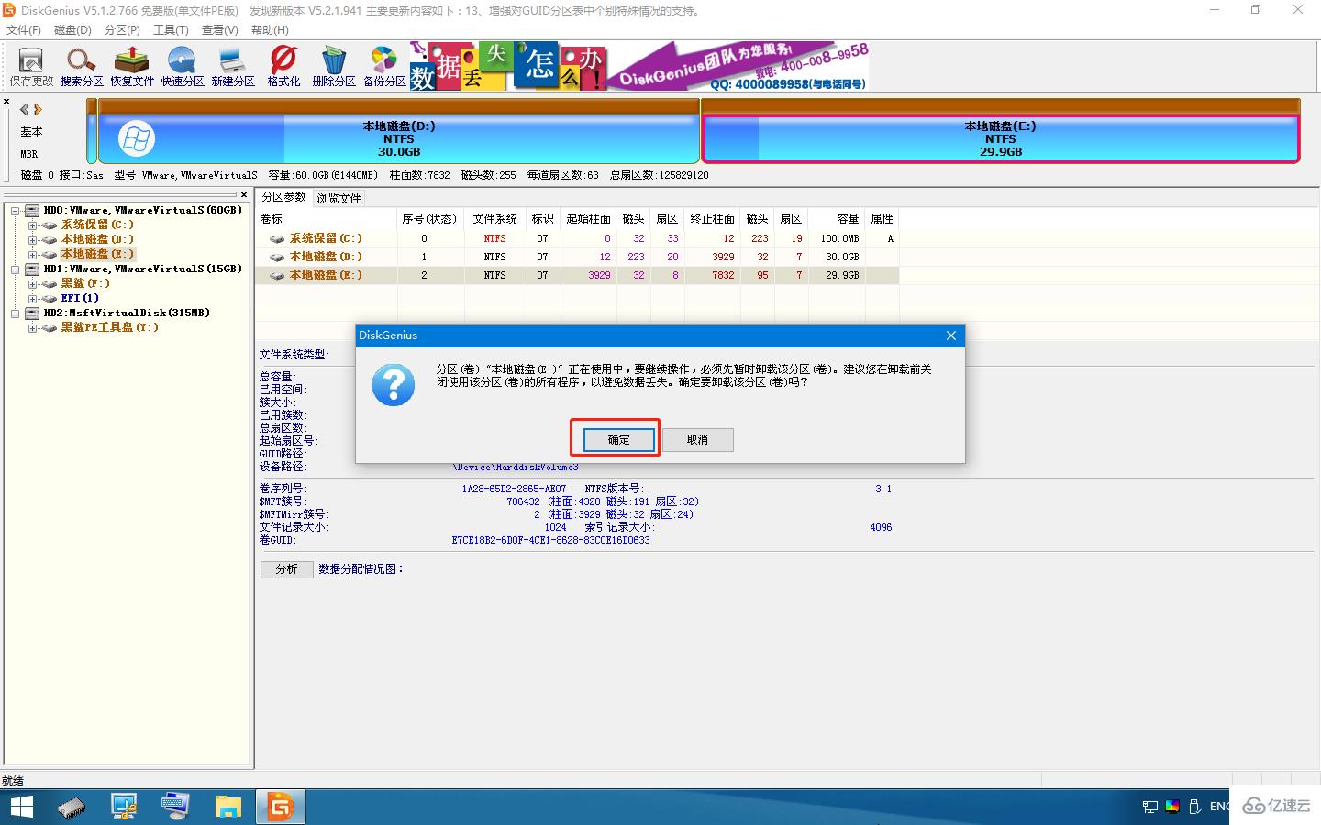Click the Save Changes (保存更改) toolbar icon

point(31,66)
